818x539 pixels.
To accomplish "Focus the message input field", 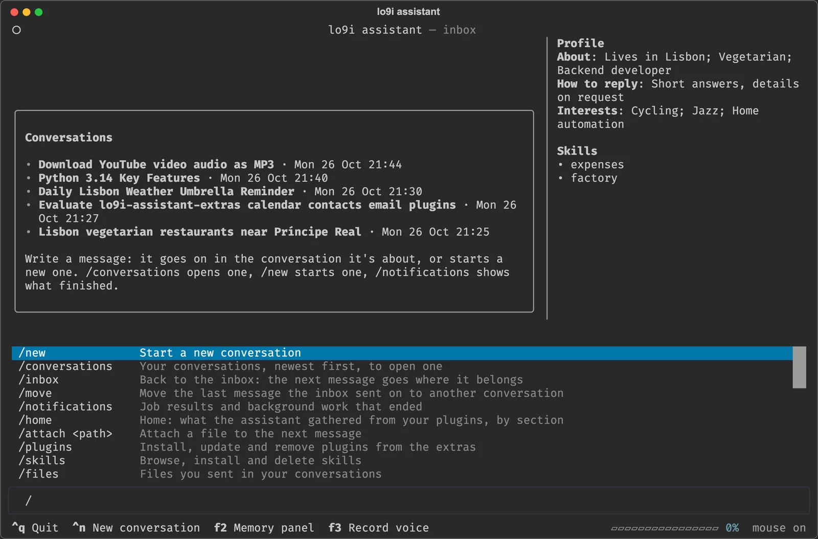I will click(409, 501).
